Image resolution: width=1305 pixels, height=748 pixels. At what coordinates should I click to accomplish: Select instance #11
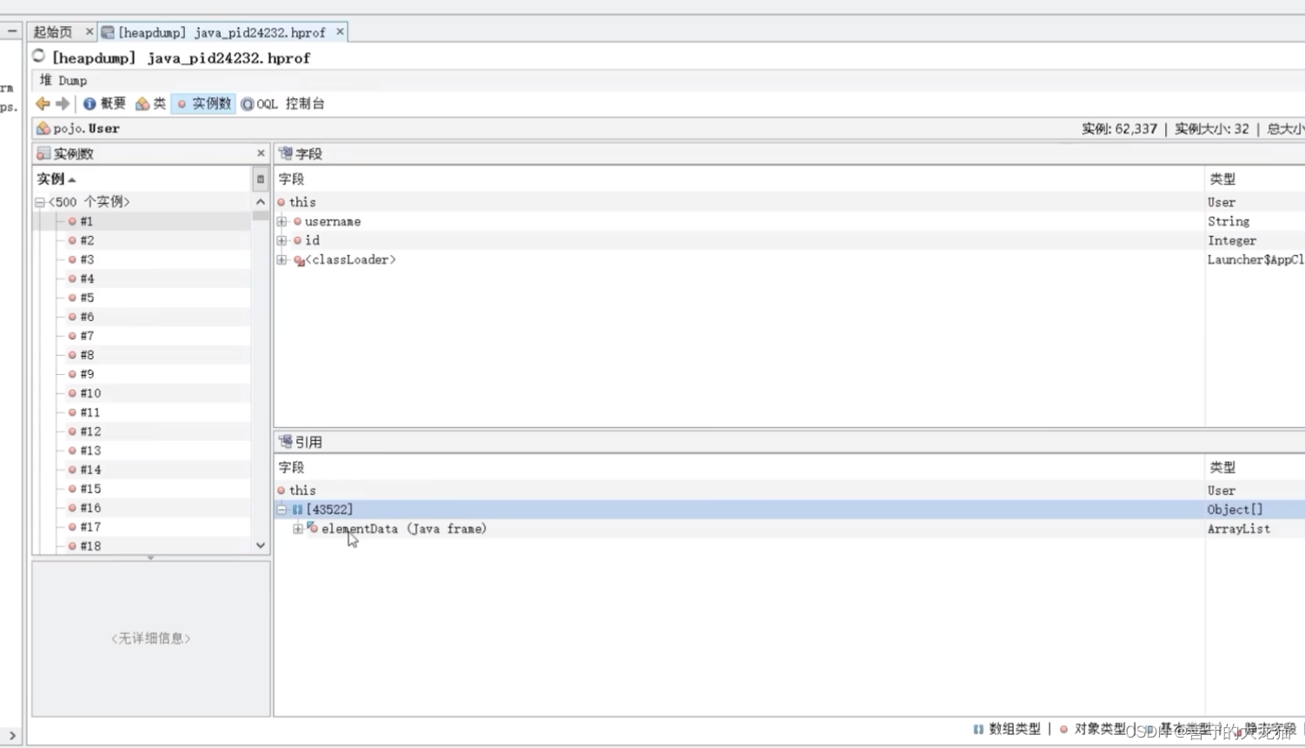pyautogui.click(x=142, y=412)
